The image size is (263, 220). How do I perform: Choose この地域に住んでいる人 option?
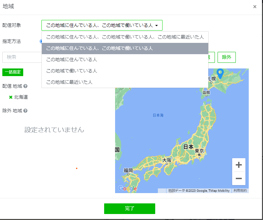[x=125, y=60]
